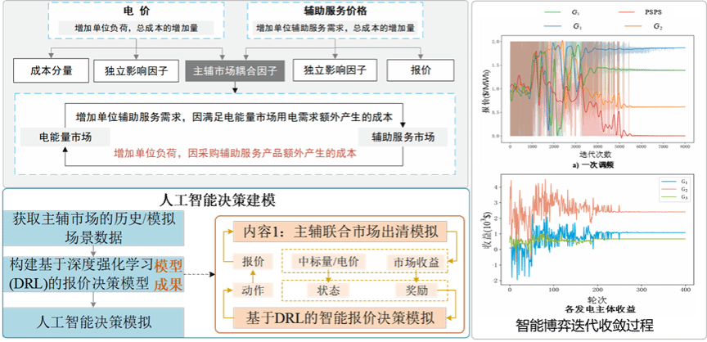This screenshot has height=342, width=707.
Task: Click the 辅助服务市场 box
Action: tap(403, 136)
